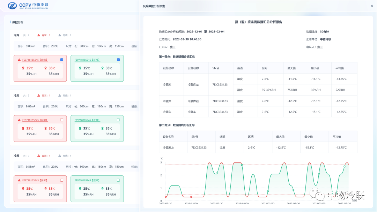The width and height of the screenshot is (377, 212).
Task: Check the 异常 device card in bottom 冷库 section
Action: pyautogui.click(x=61, y=180)
